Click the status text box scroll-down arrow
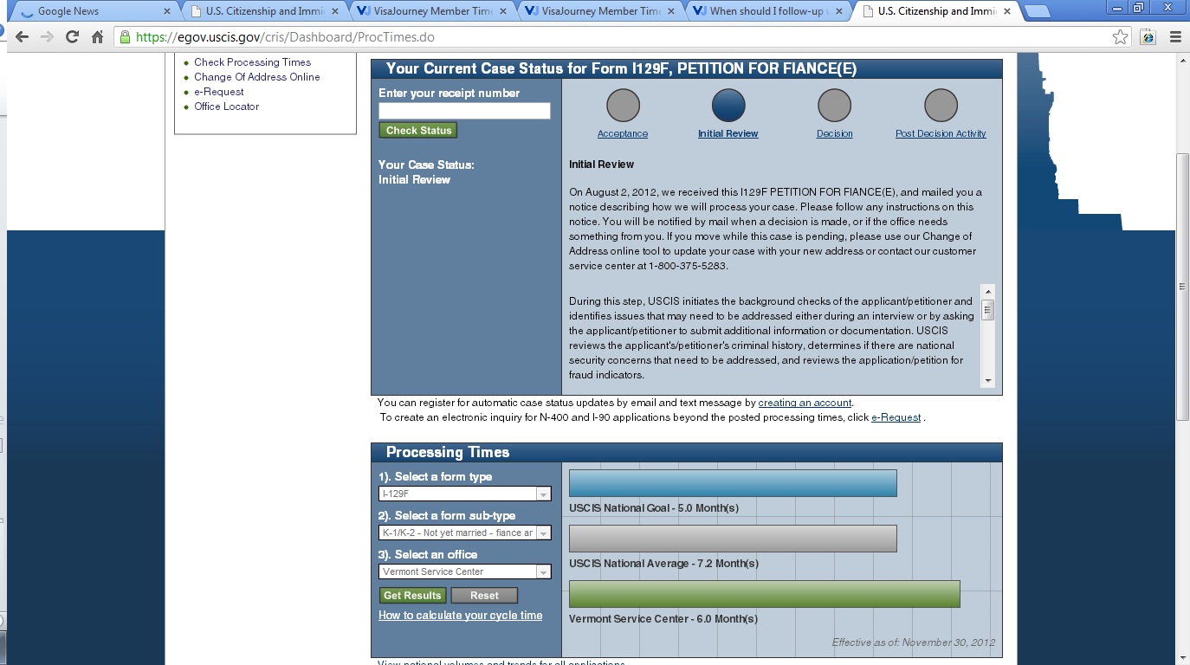This screenshot has height=665, width=1190. (987, 381)
